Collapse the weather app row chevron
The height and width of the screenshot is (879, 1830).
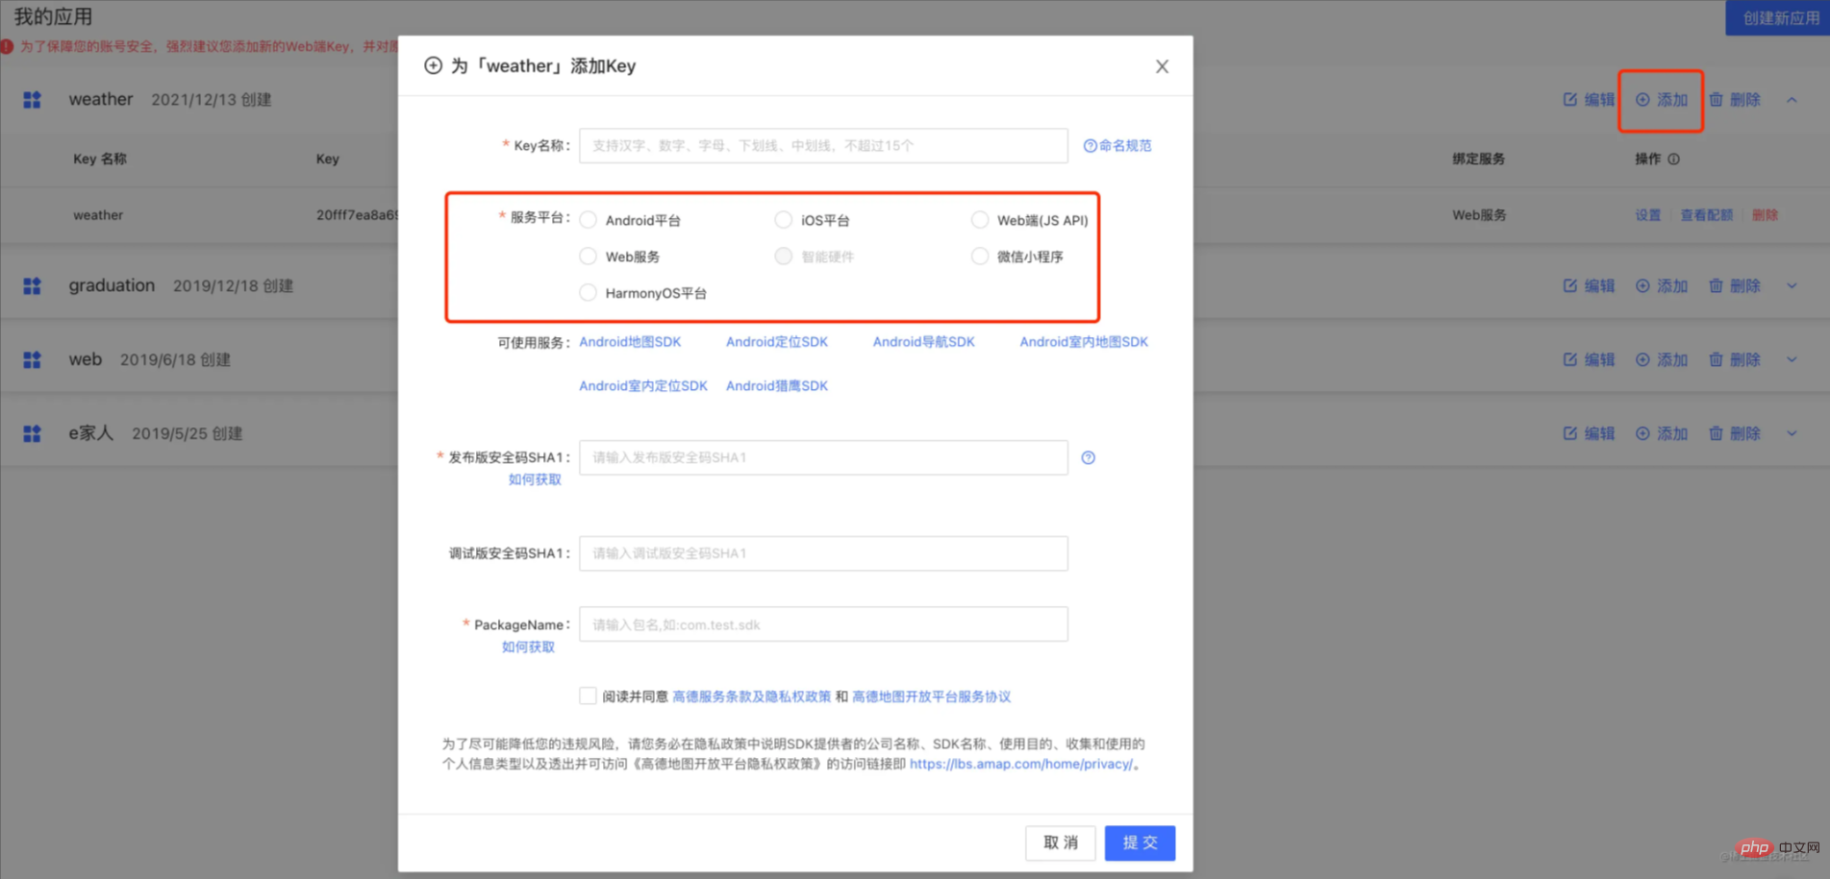pyautogui.click(x=1792, y=100)
